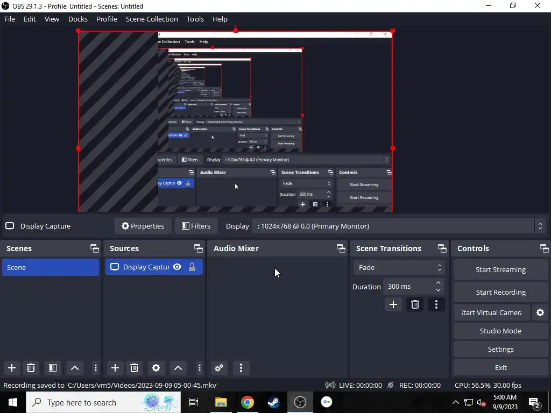This screenshot has width=551, height=413.
Task: Open Windows Task View
Action: coord(194,402)
